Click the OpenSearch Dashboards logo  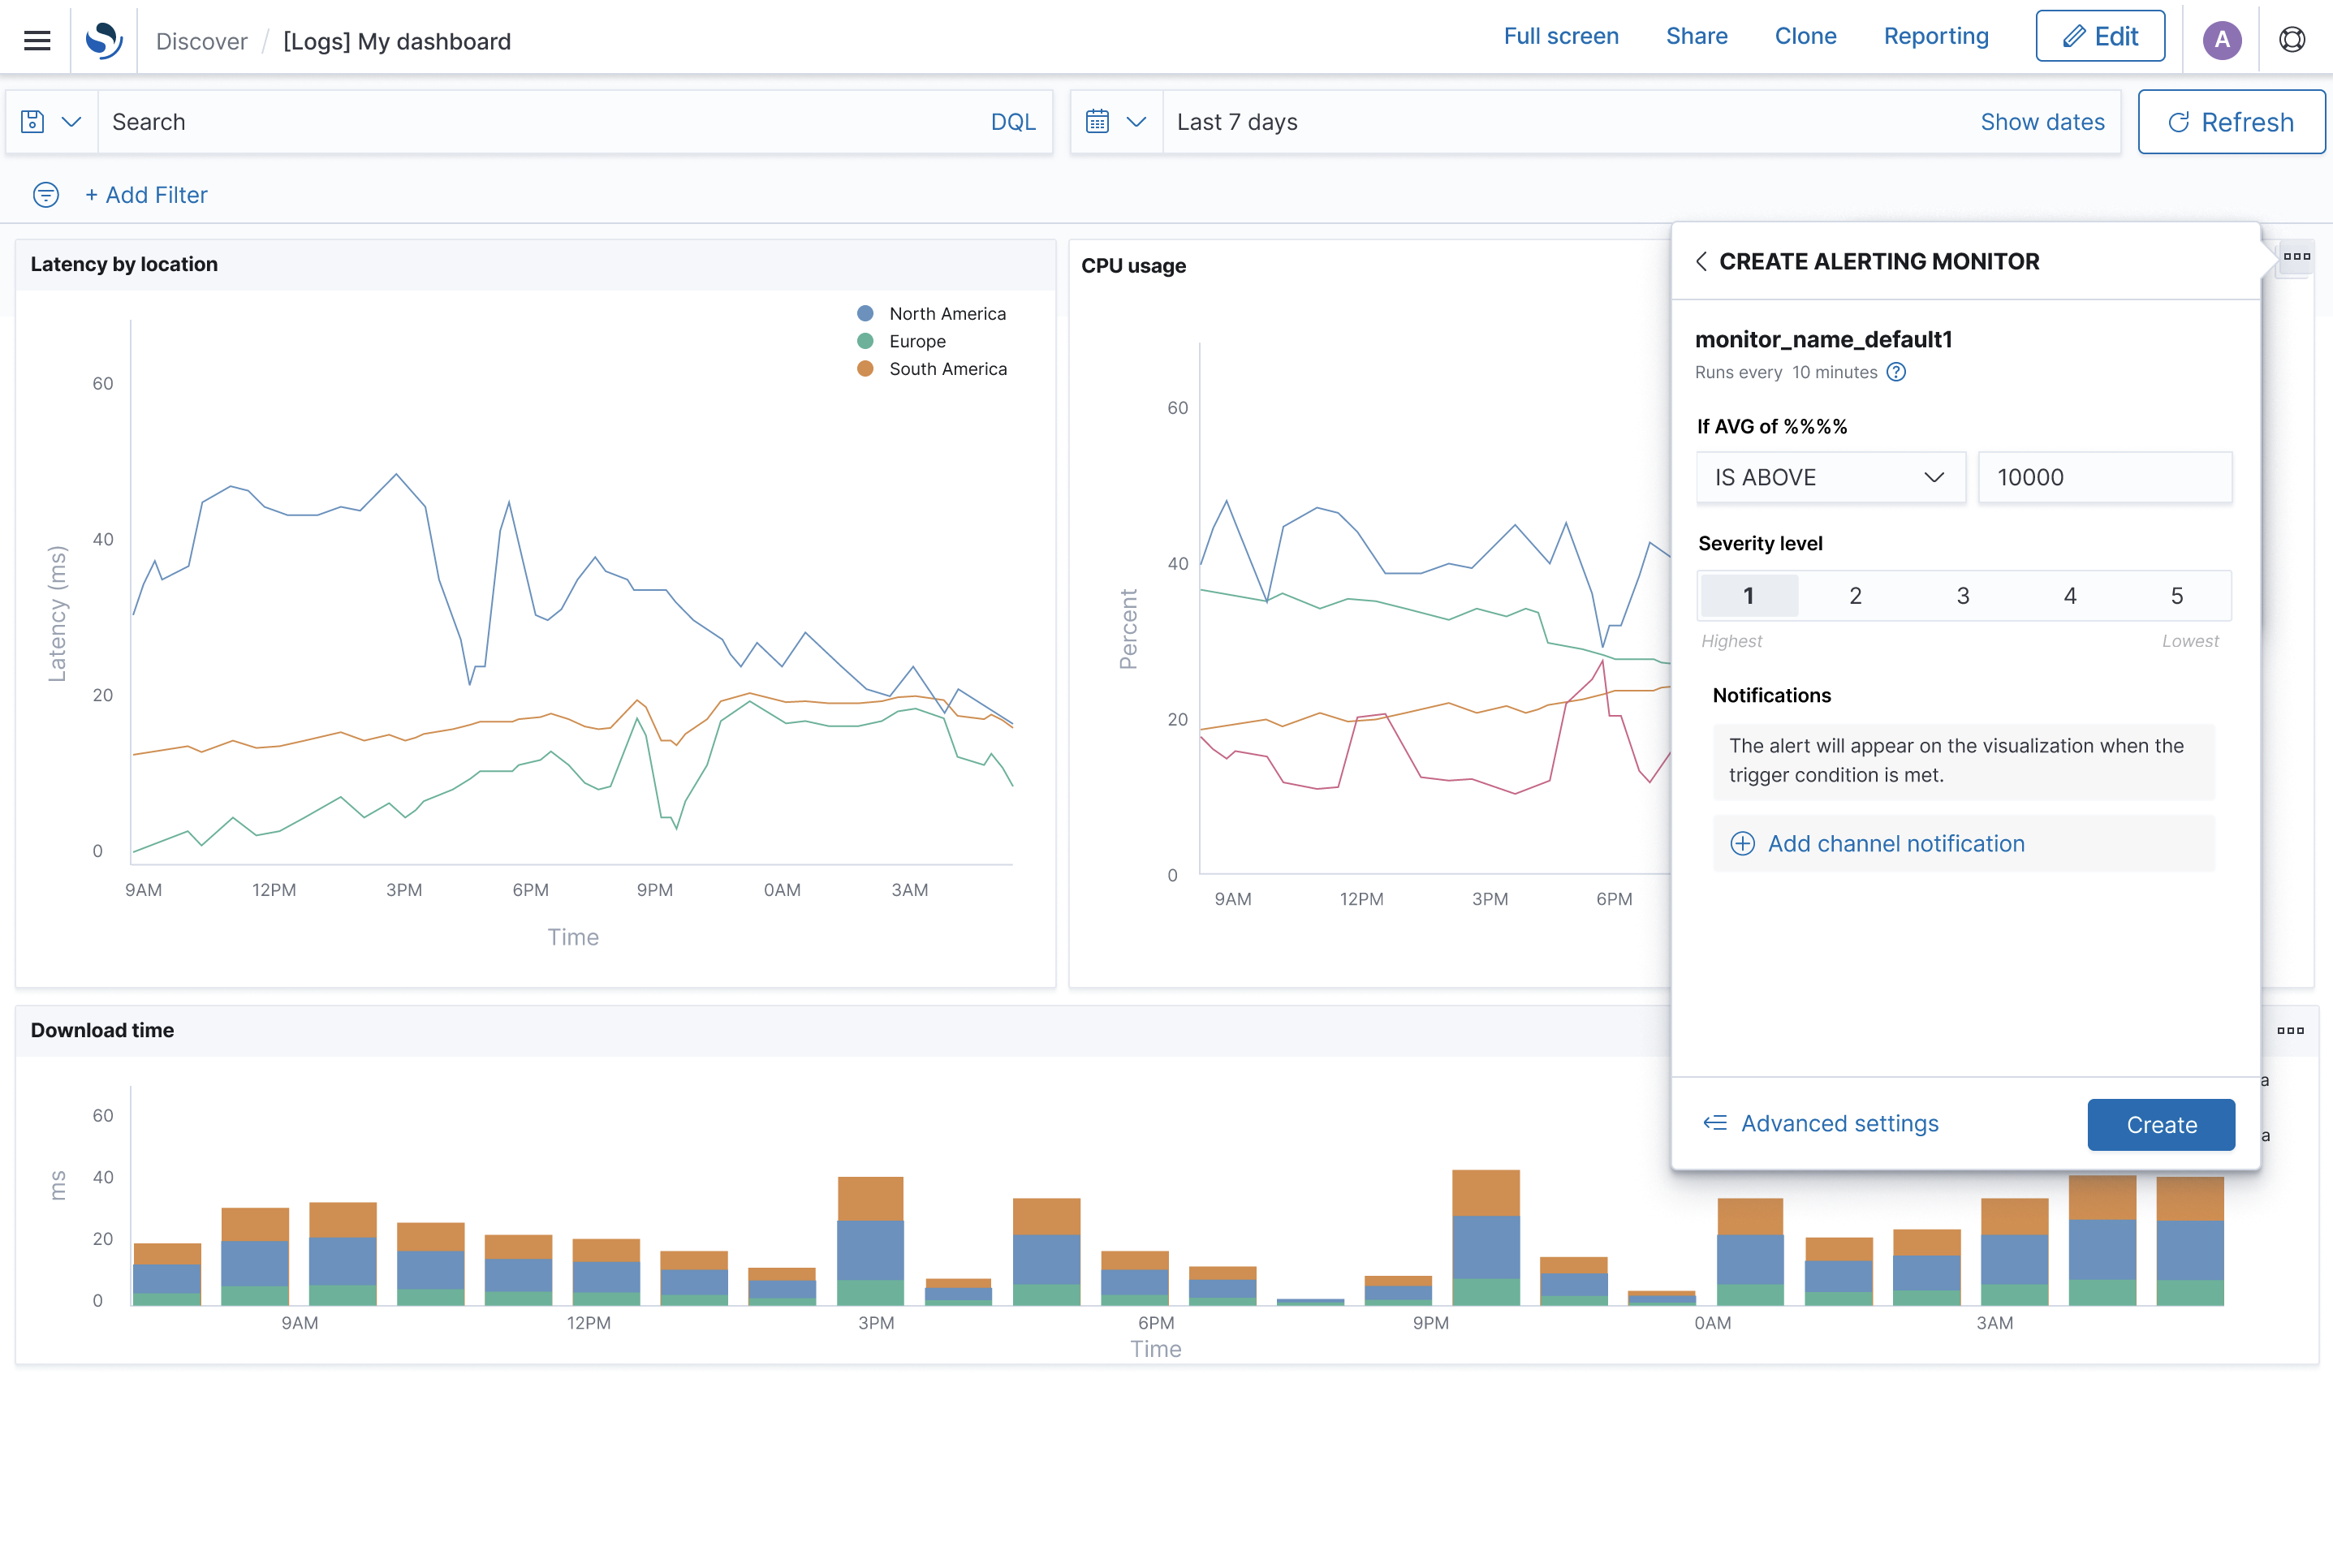103,41
